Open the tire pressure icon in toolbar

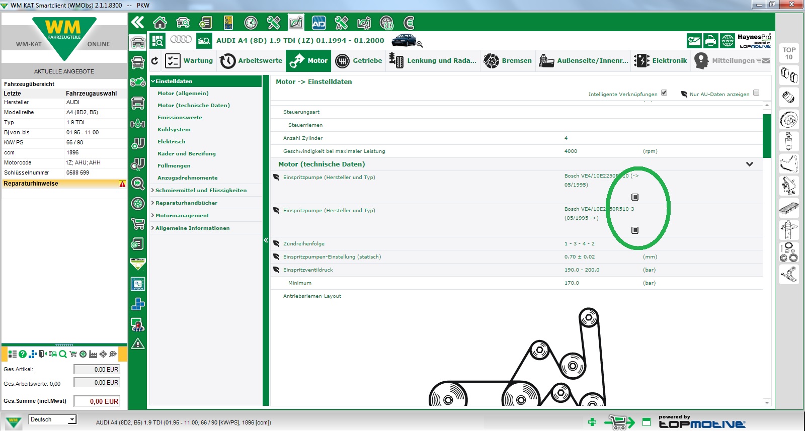386,23
